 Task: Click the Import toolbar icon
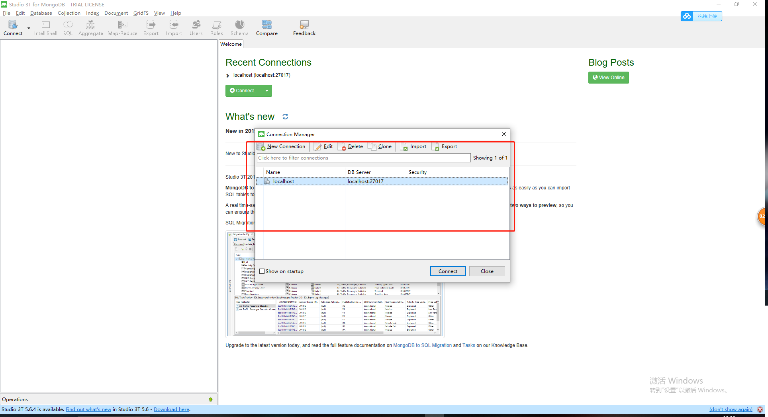(174, 28)
